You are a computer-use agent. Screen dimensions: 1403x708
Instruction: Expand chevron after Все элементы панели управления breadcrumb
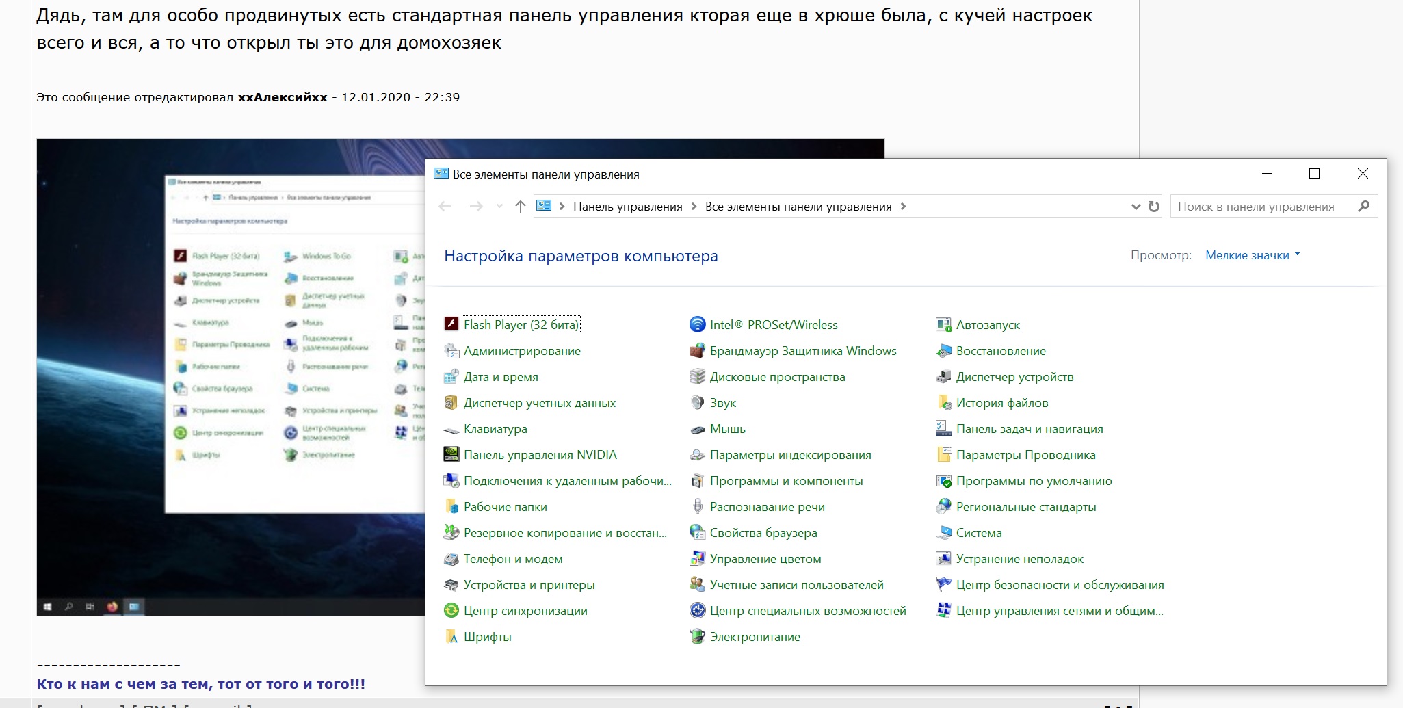903,207
